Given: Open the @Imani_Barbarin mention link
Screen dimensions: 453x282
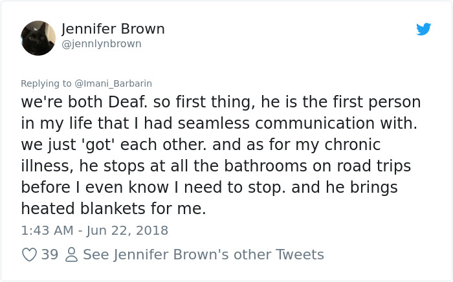Looking at the screenshot, I should [x=113, y=83].
